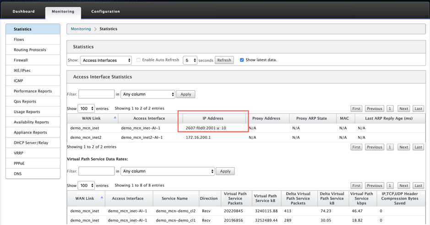The width and height of the screenshot is (430, 225).
Task: Select the 20220845 packets value
Action: tap(234, 211)
